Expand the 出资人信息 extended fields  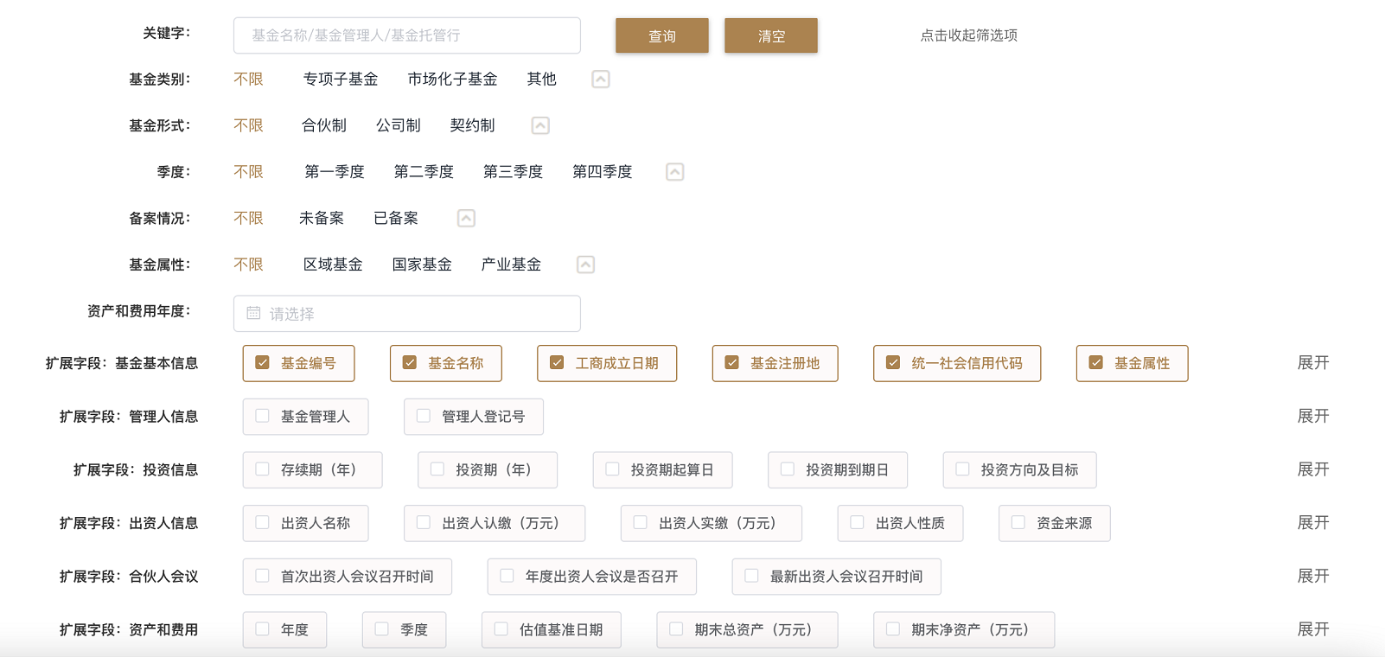pos(1313,522)
